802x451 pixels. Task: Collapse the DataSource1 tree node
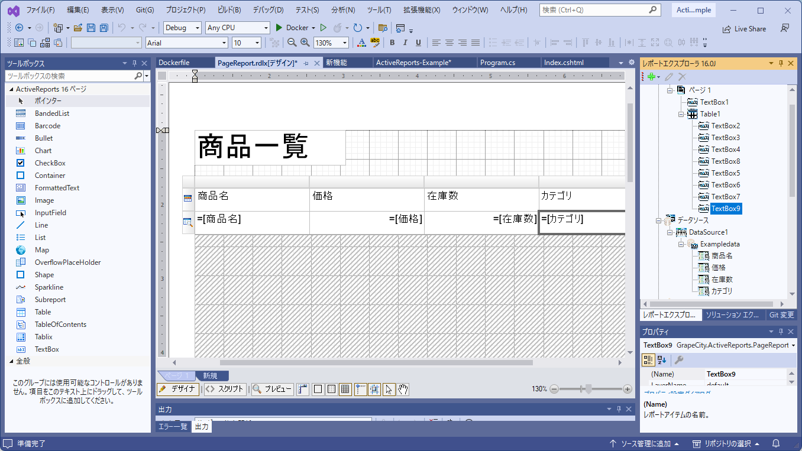670,232
